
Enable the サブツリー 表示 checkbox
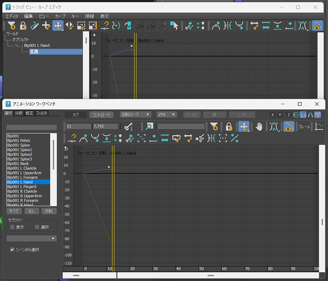click(12, 227)
